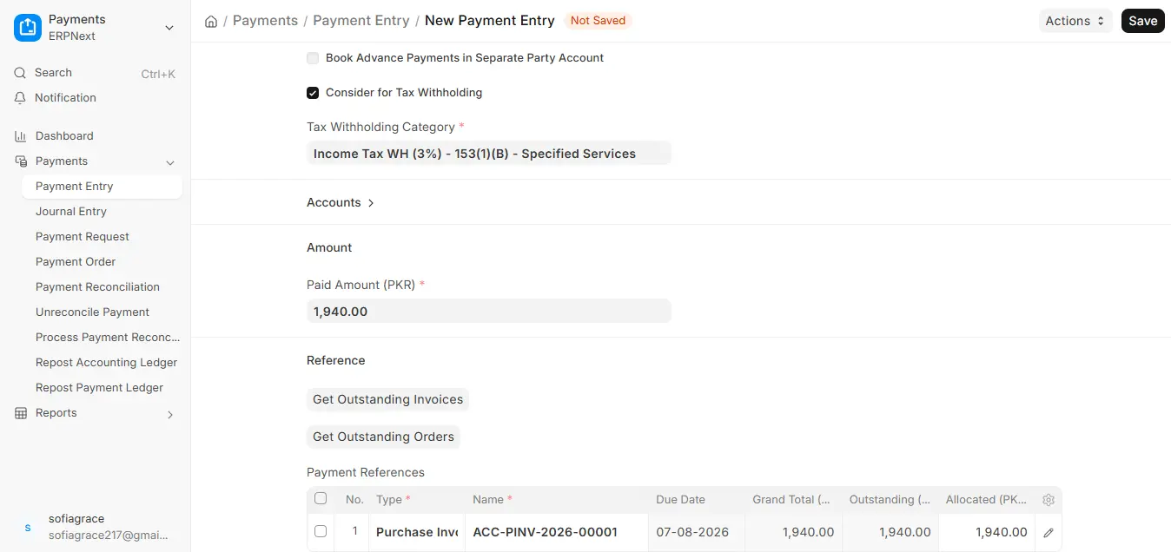Image resolution: width=1171 pixels, height=552 pixels.
Task: Click the Dashboard chart icon
Action: 21,136
